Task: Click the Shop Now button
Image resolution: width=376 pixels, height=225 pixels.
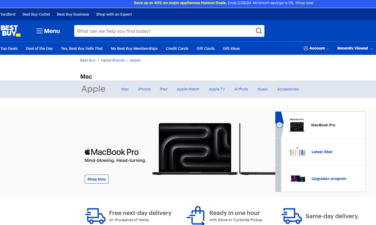Action: [97, 179]
